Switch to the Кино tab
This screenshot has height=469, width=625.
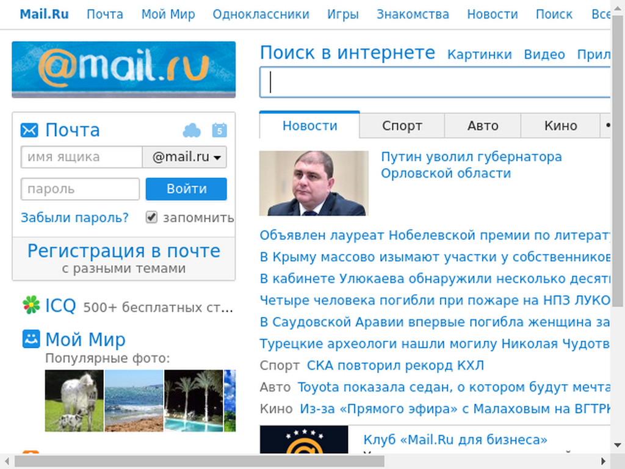click(x=560, y=126)
